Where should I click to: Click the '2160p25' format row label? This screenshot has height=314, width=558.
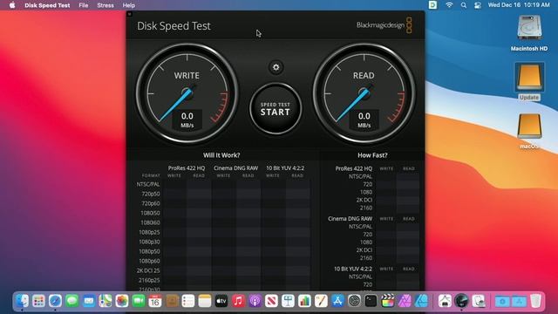tap(149, 280)
